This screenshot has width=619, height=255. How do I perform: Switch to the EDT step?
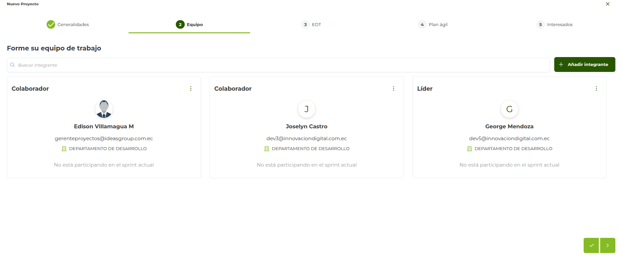(x=311, y=24)
